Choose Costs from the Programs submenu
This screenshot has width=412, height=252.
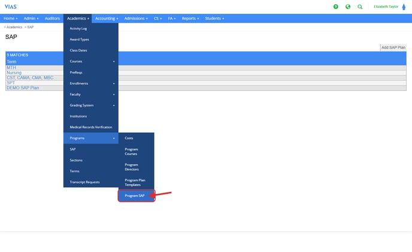click(x=129, y=138)
